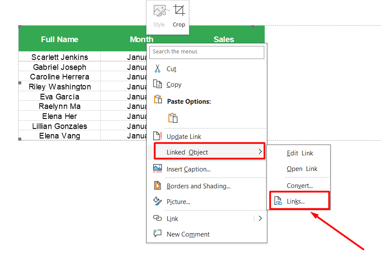Click Riley Washington cell

(x=59, y=87)
